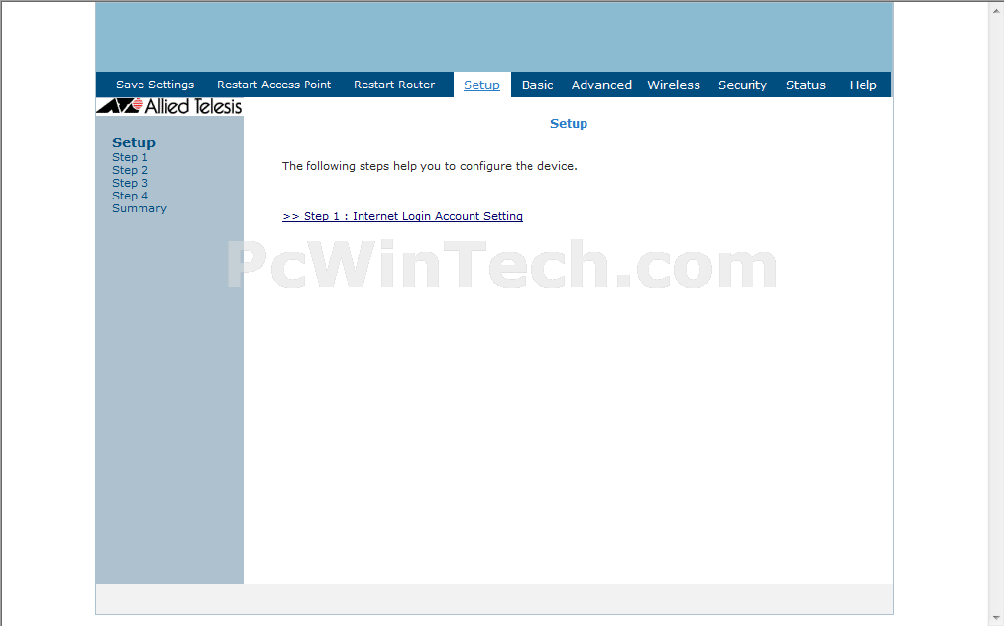Click the scrollbar down arrow
The width and height of the screenshot is (1004, 626).
click(x=997, y=619)
